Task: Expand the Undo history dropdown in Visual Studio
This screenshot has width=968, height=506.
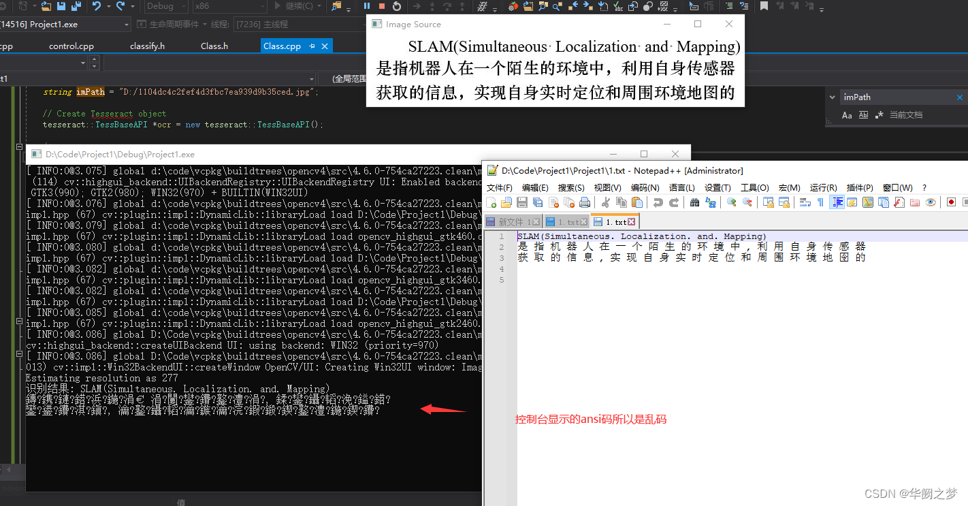Action: coord(109,6)
